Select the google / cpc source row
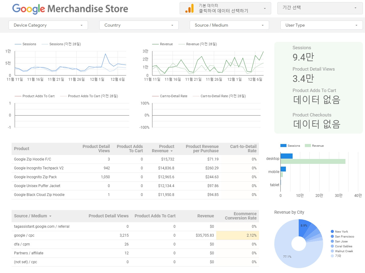 tap(135, 235)
